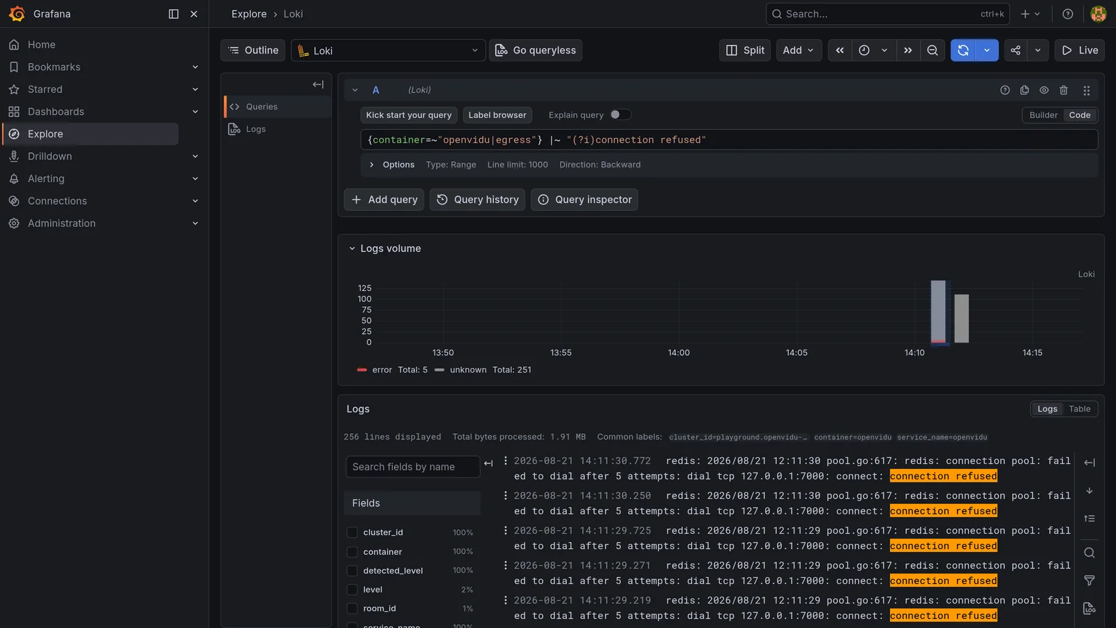Switch to Builder editor mode
This screenshot has height=628, width=1116.
[1043, 115]
